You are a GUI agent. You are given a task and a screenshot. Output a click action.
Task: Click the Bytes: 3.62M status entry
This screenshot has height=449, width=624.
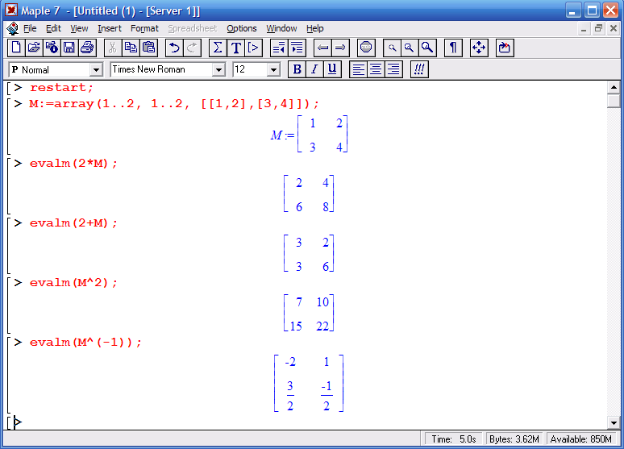(514, 439)
